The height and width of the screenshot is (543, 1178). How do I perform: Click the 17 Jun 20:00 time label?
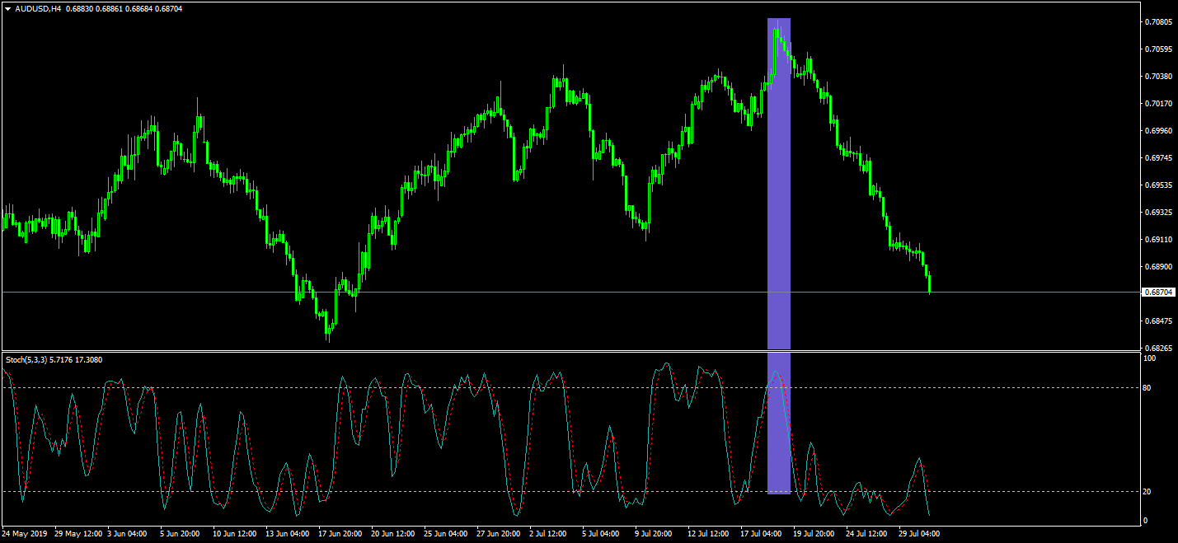[339, 534]
